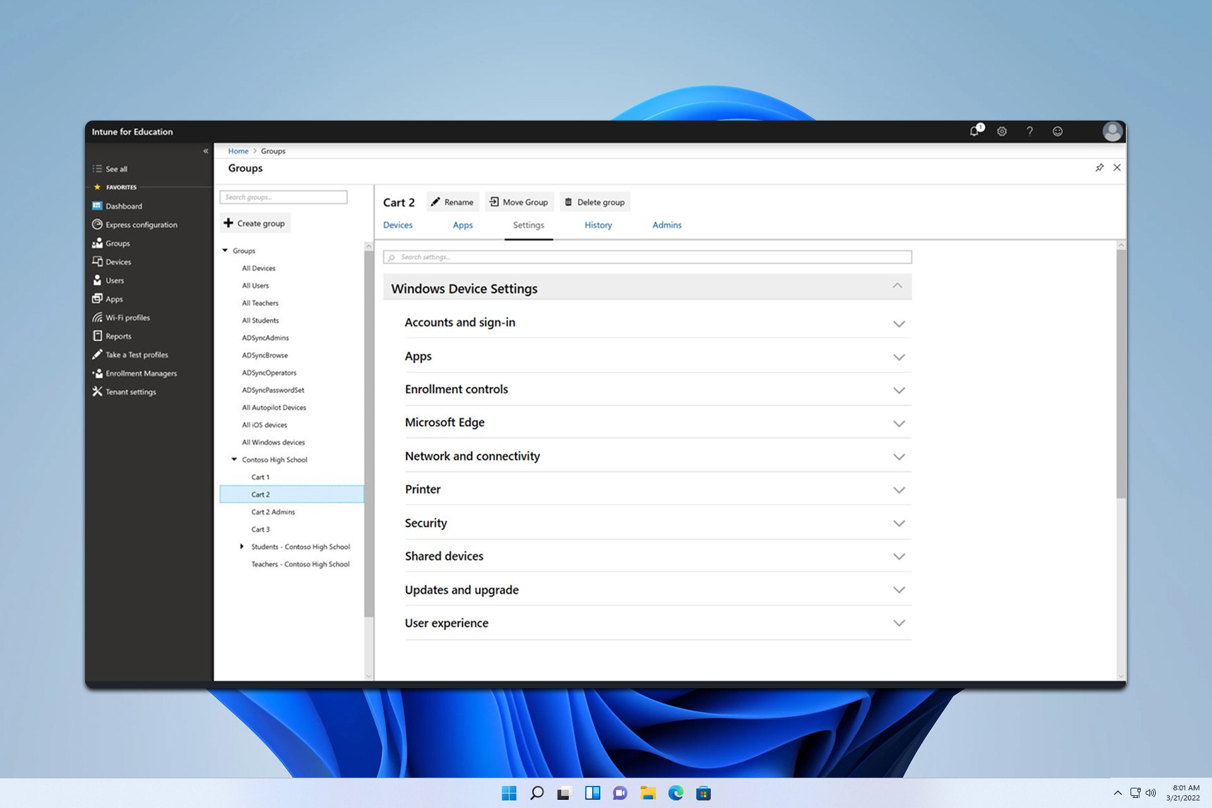1212x808 pixels.
Task: Select Cart 3 group
Action: point(260,530)
